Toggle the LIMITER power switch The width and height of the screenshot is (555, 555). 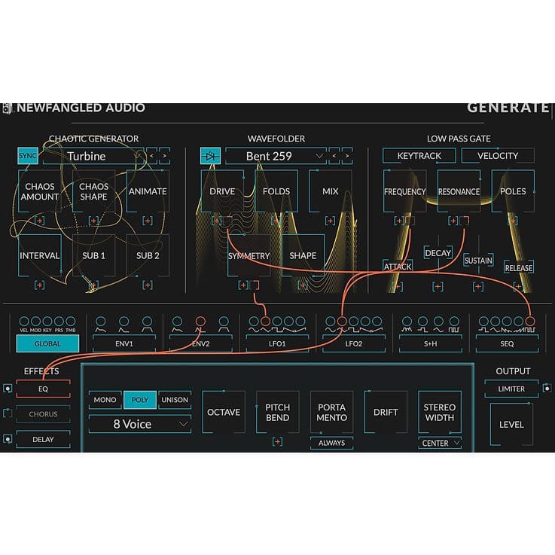click(547, 389)
